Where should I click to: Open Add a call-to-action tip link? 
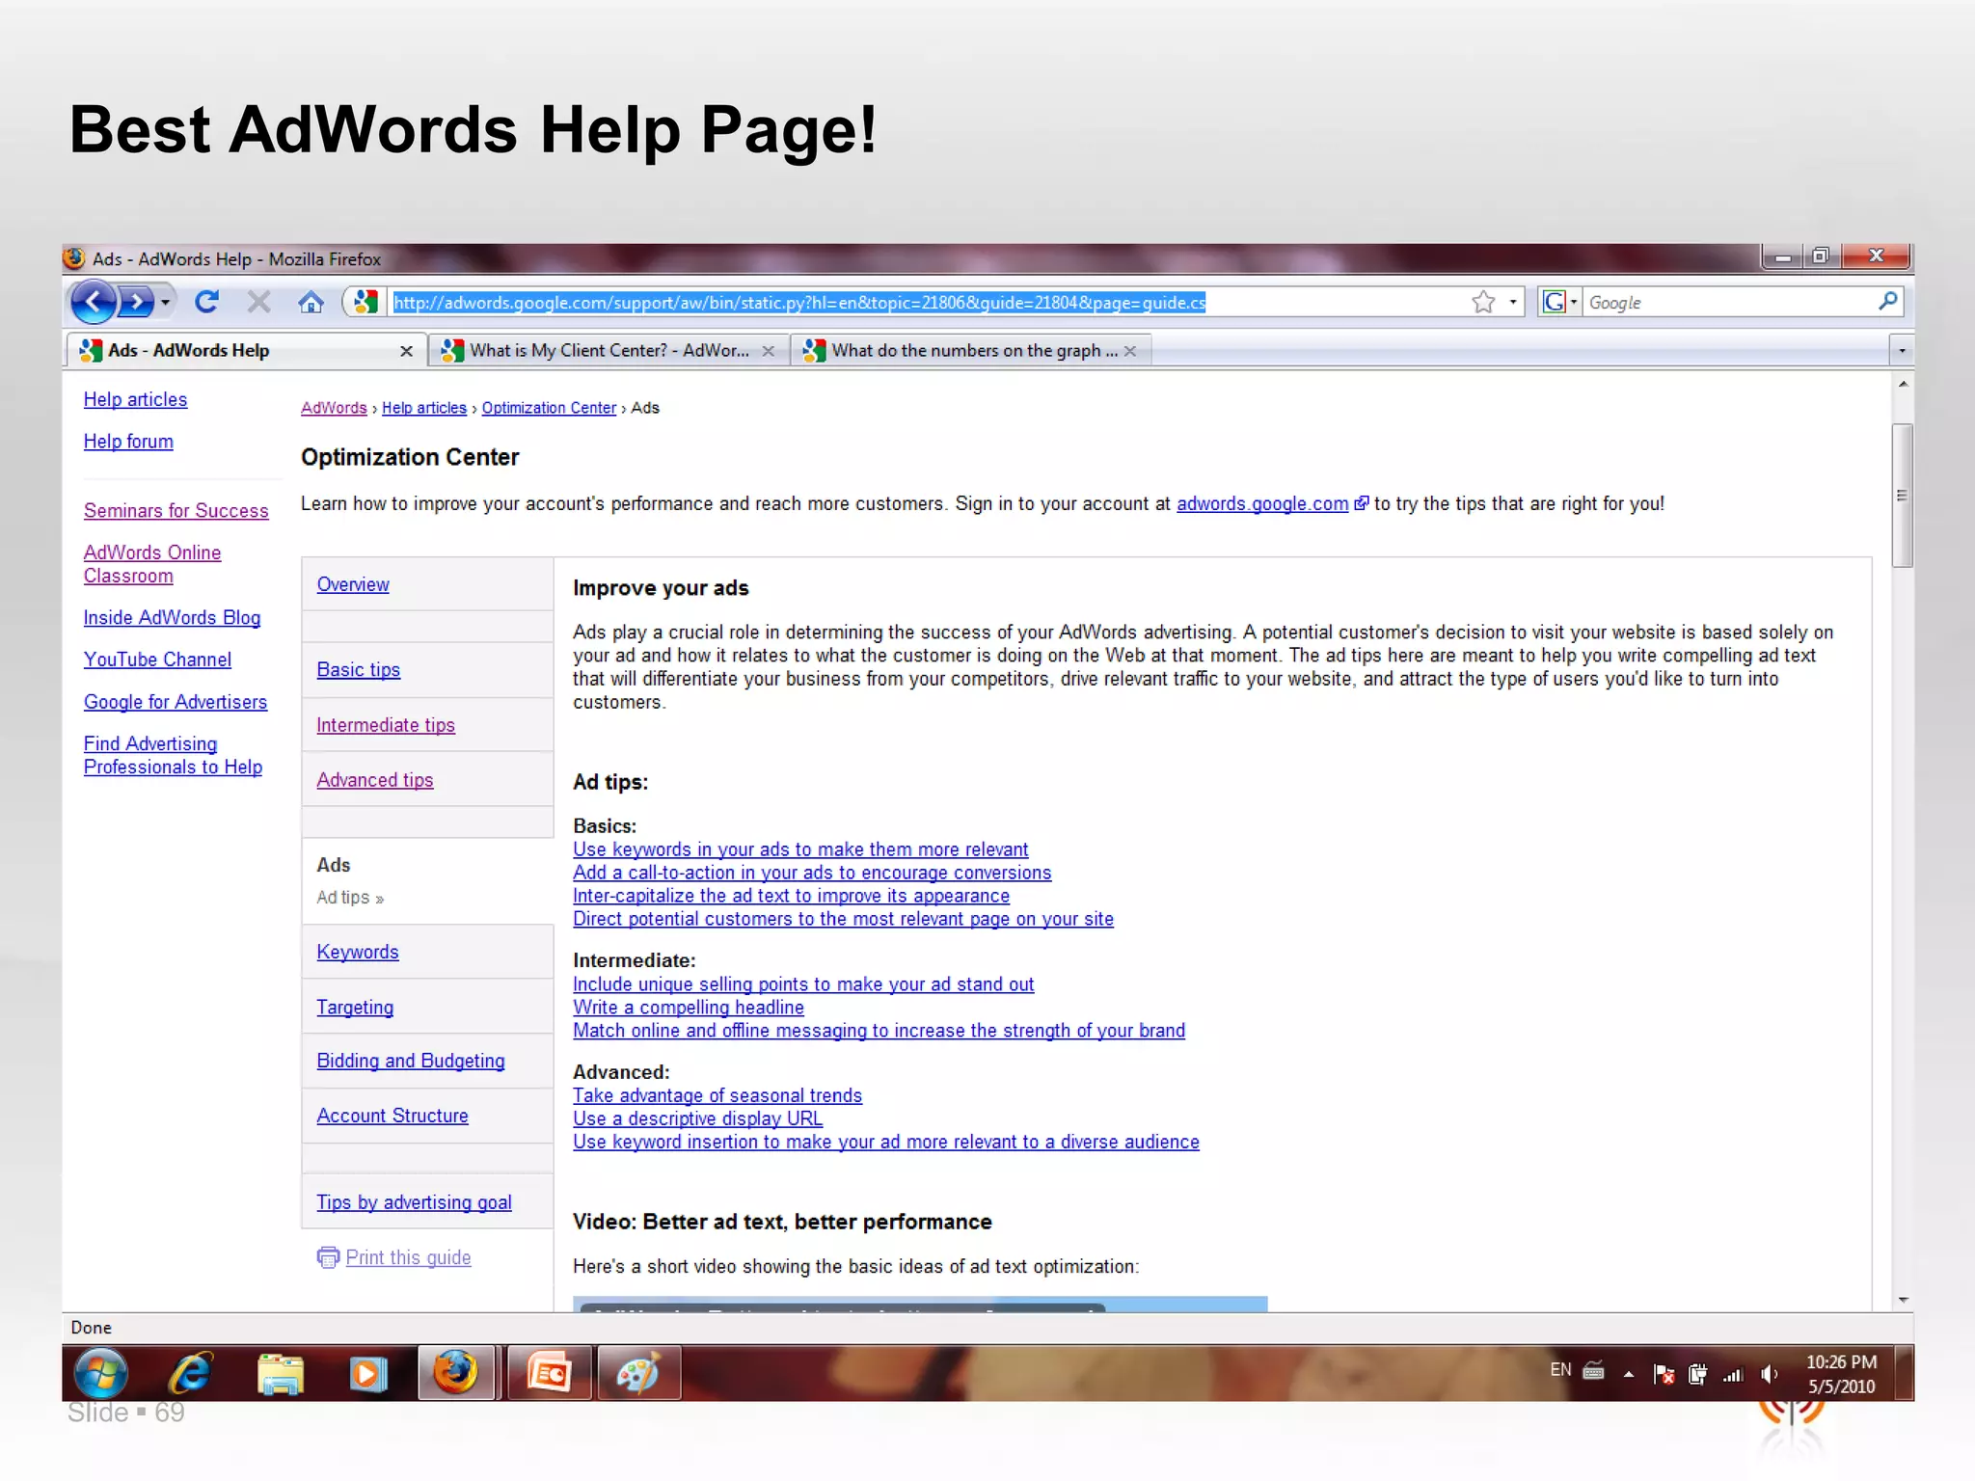(x=812, y=873)
